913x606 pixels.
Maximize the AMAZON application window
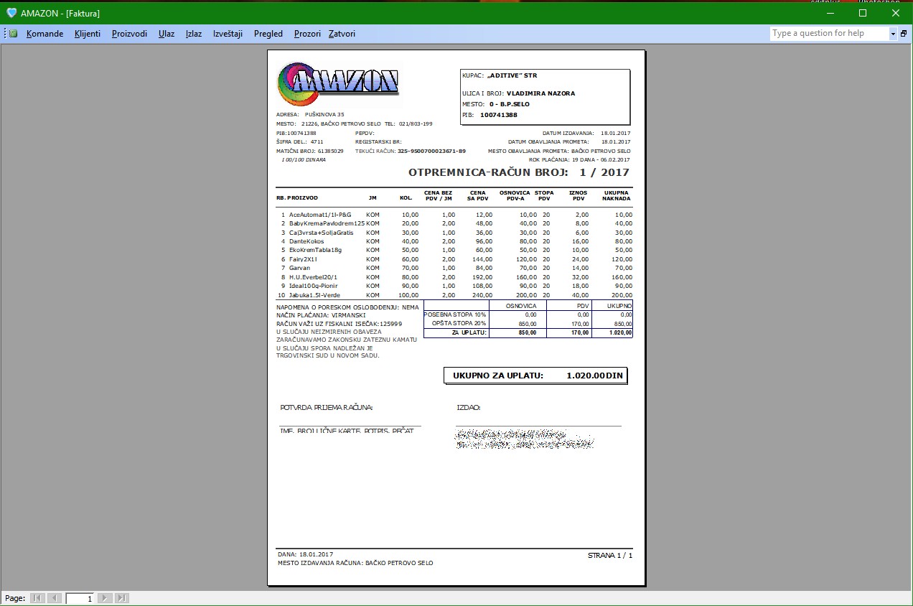tap(863, 13)
